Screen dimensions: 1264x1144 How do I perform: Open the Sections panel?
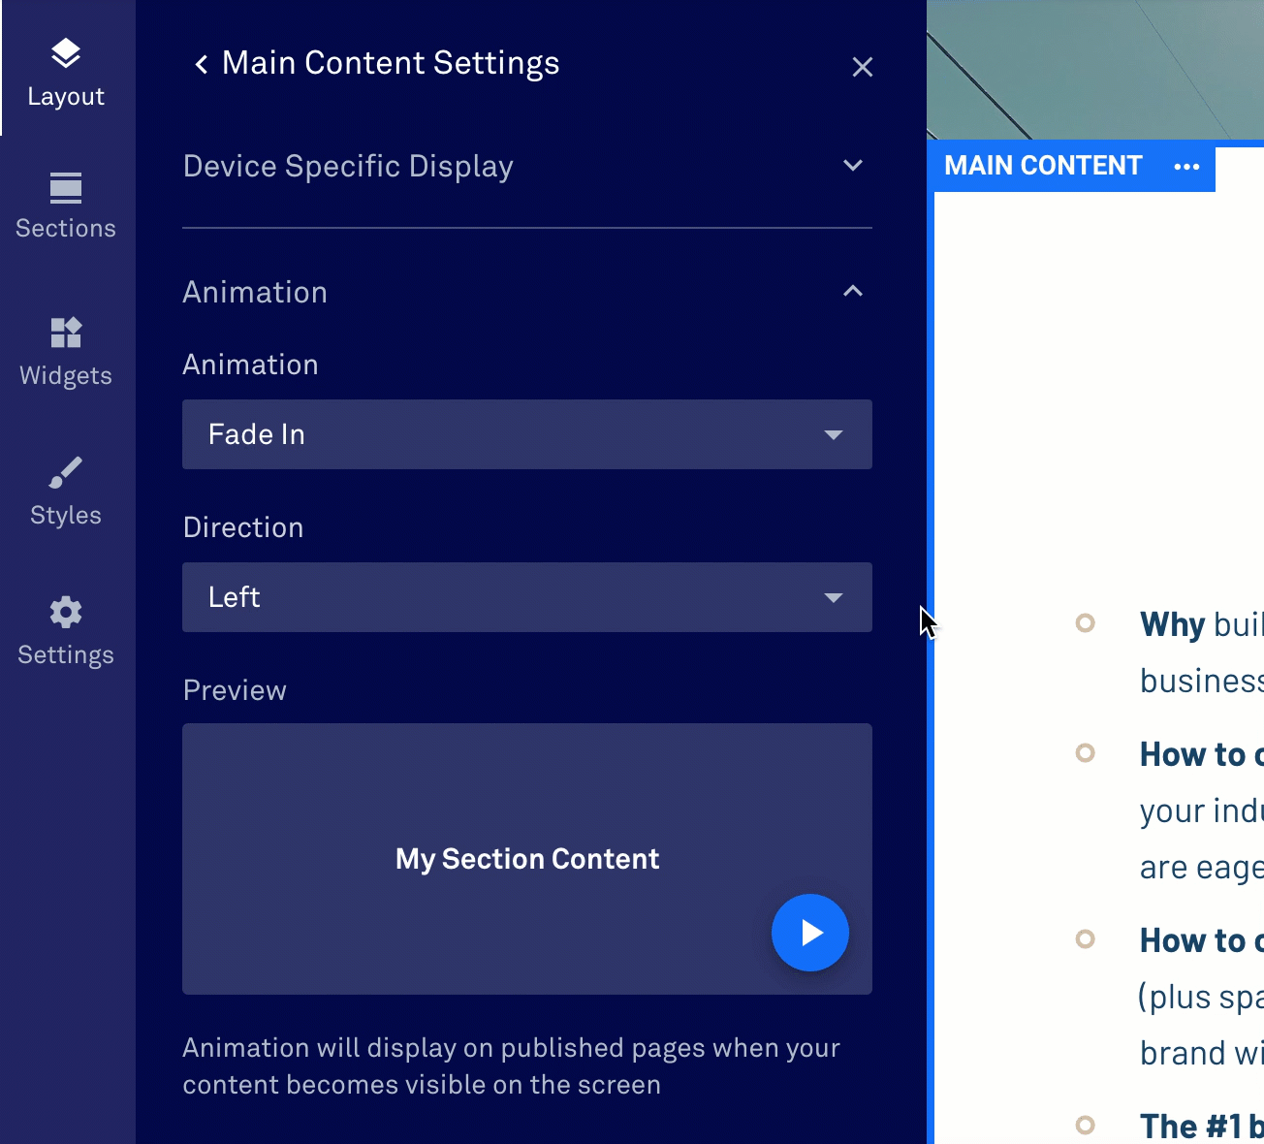click(65, 202)
